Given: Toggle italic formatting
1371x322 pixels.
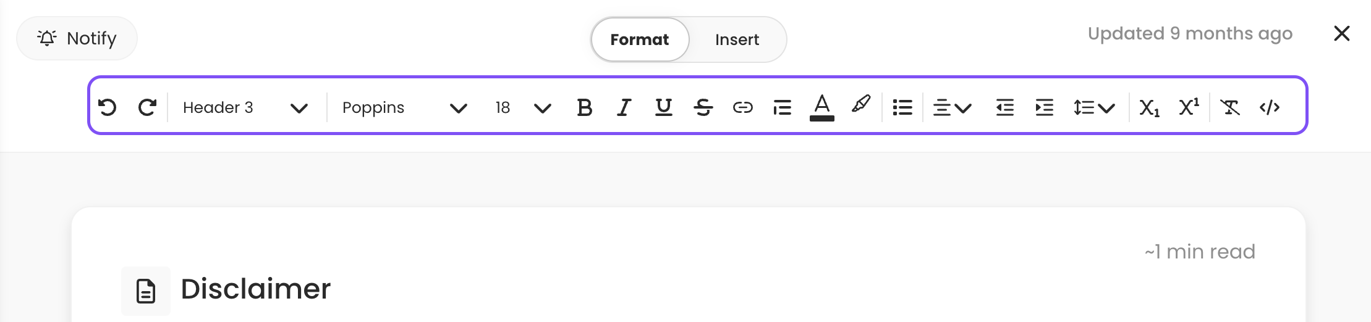Looking at the screenshot, I should (x=624, y=107).
